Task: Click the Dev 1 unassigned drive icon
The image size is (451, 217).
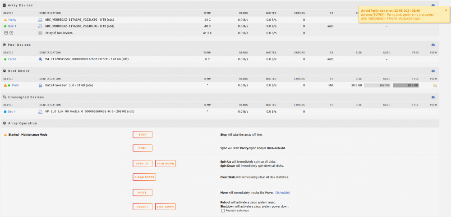Action: pos(40,111)
